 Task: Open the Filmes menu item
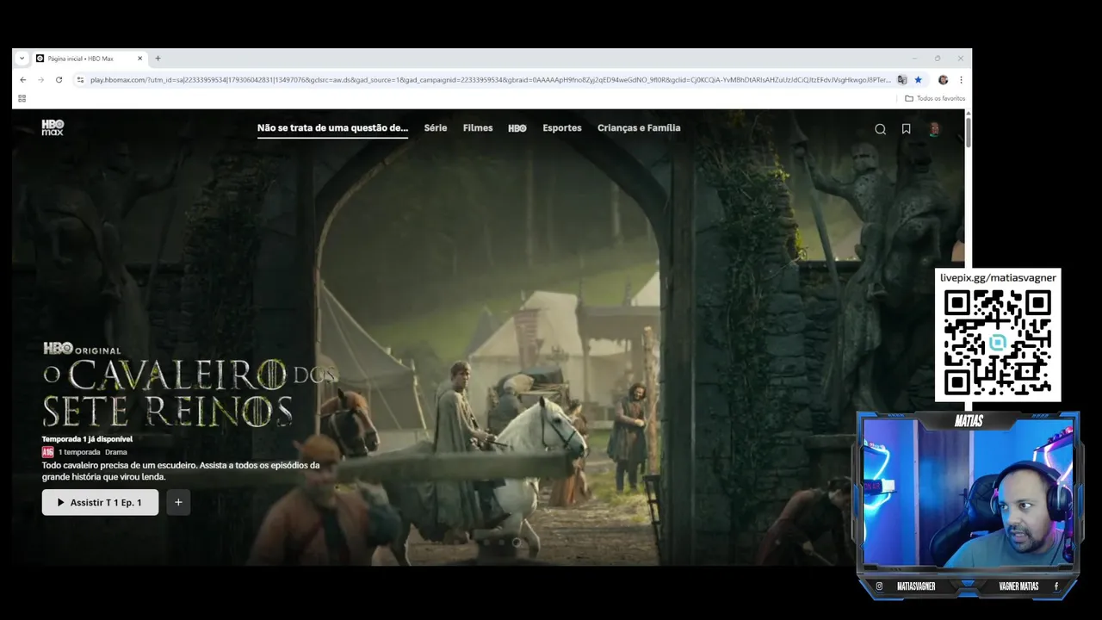(478, 128)
